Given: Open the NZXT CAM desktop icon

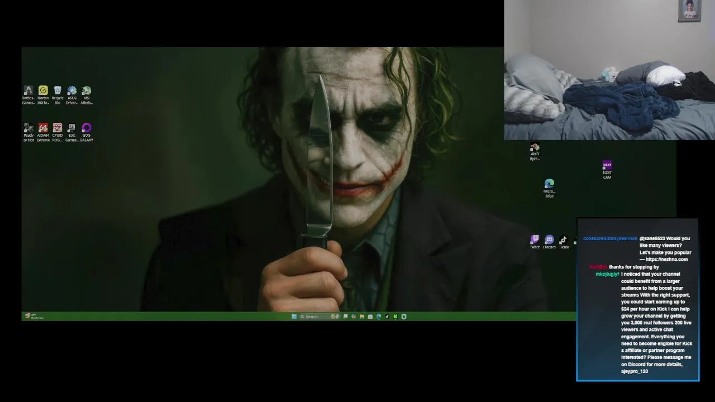Looking at the screenshot, I should pyautogui.click(x=607, y=170).
